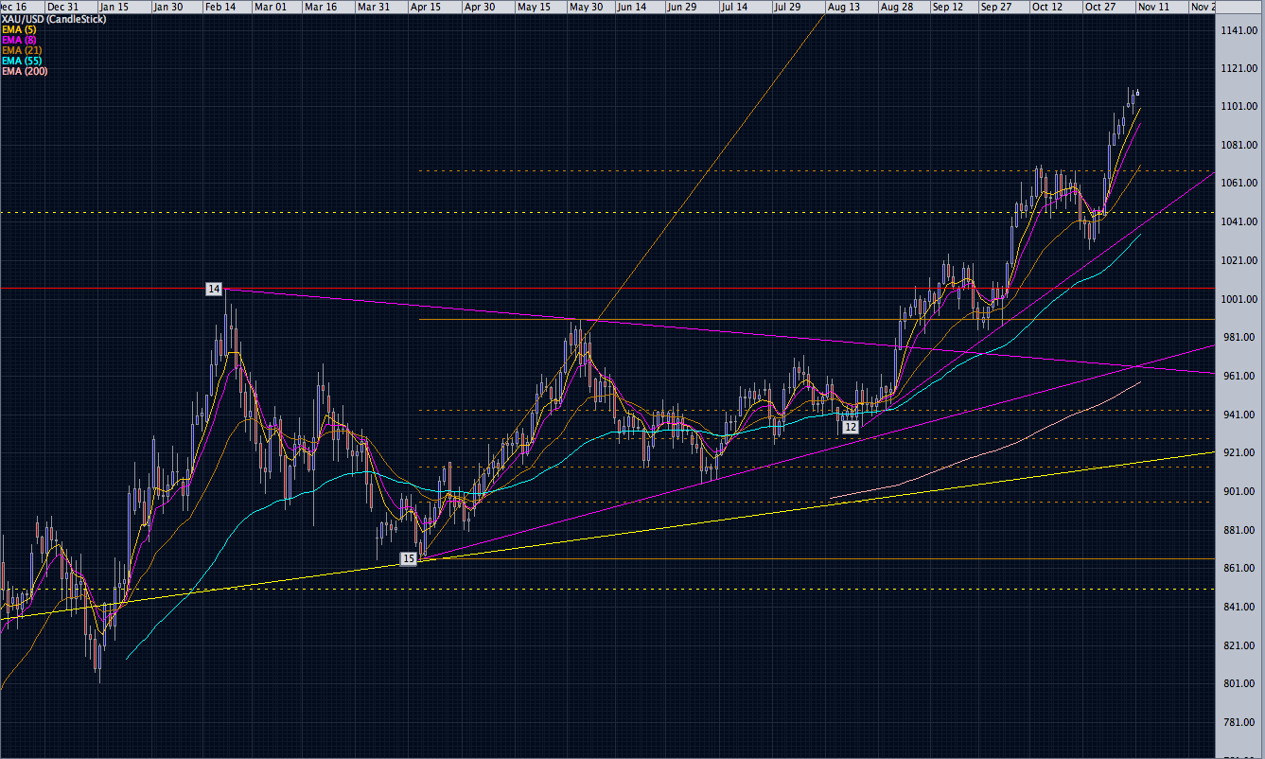The image size is (1265, 759).
Task: Click the 821.00 price on the scale
Action: tap(1241, 645)
